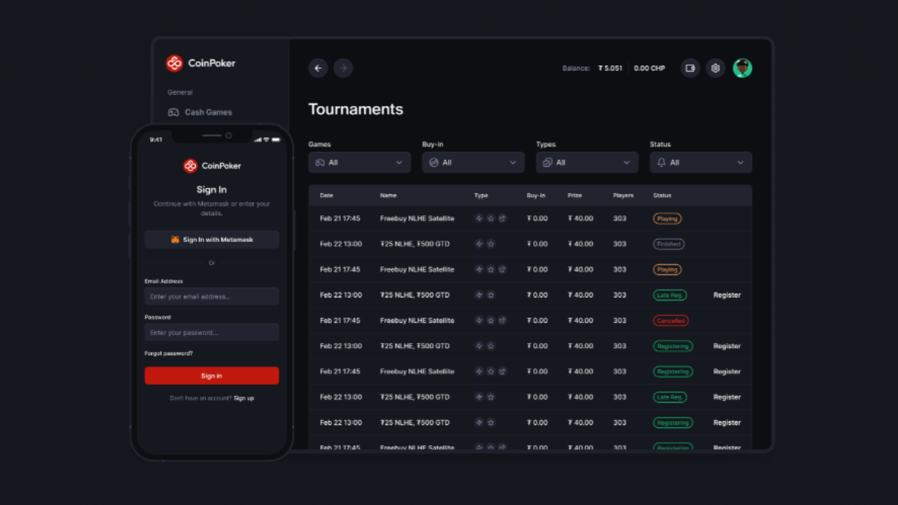Click the Sign up link
The height and width of the screenshot is (505, 898).
pyautogui.click(x=243, y=398)
